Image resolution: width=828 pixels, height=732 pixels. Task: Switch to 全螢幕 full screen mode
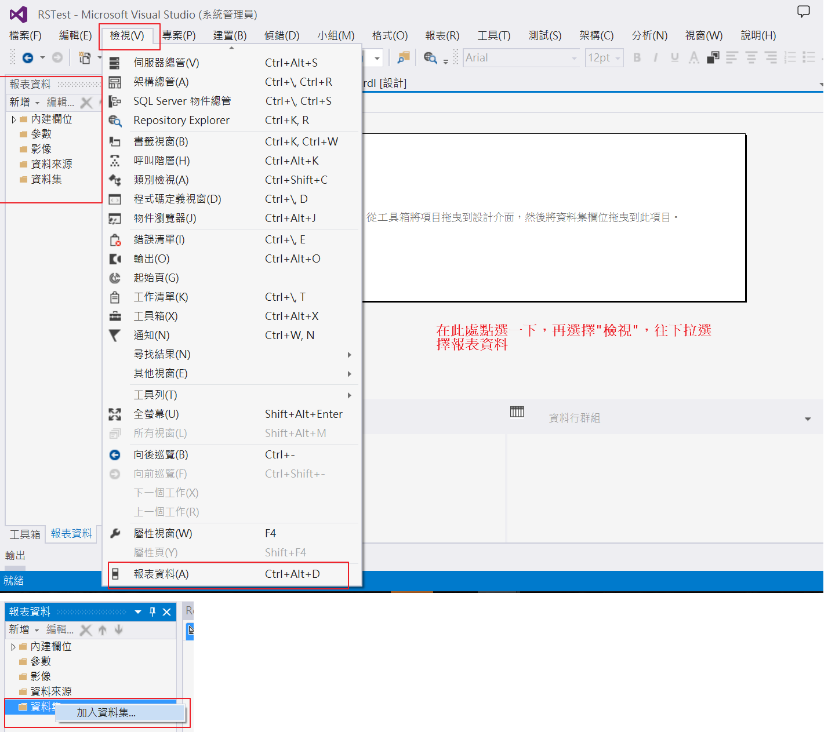[x=232, y=414]
